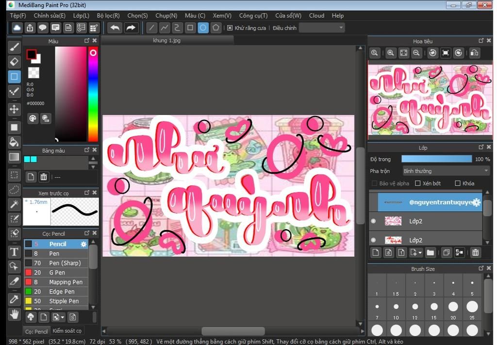Select the Move tool
The width and height of the screenshot is (497, 345).
click(14, 109)
